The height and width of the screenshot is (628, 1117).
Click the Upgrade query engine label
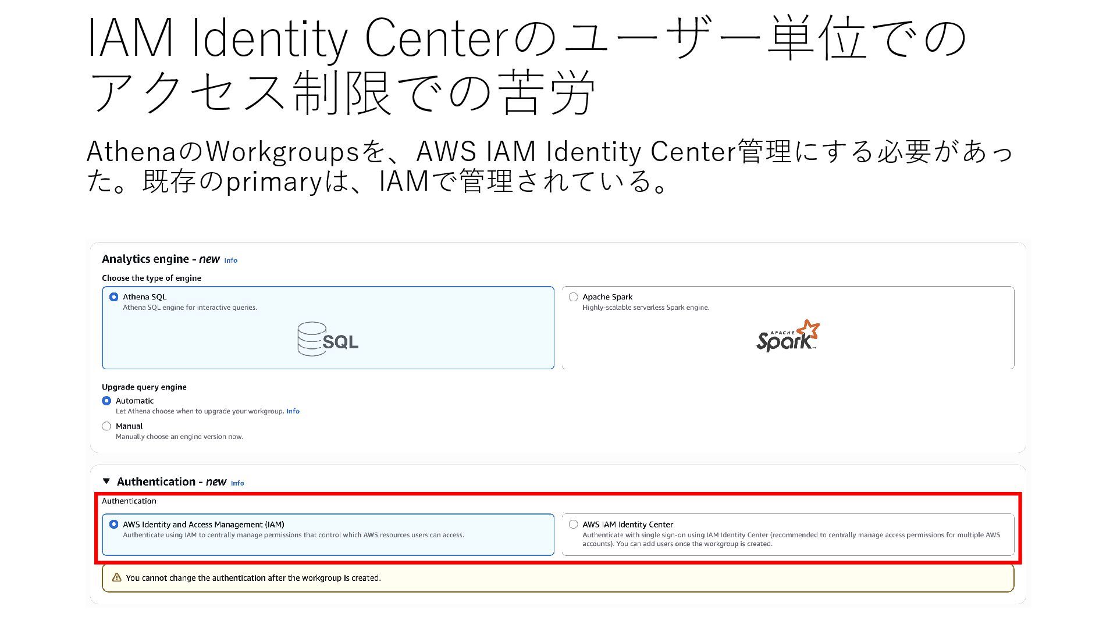coord(144,387)
